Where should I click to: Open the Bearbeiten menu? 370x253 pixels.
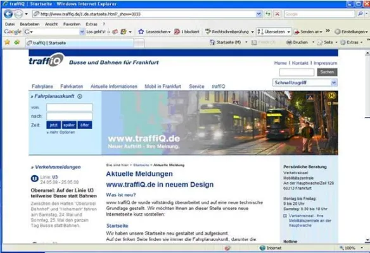point(30,24)
